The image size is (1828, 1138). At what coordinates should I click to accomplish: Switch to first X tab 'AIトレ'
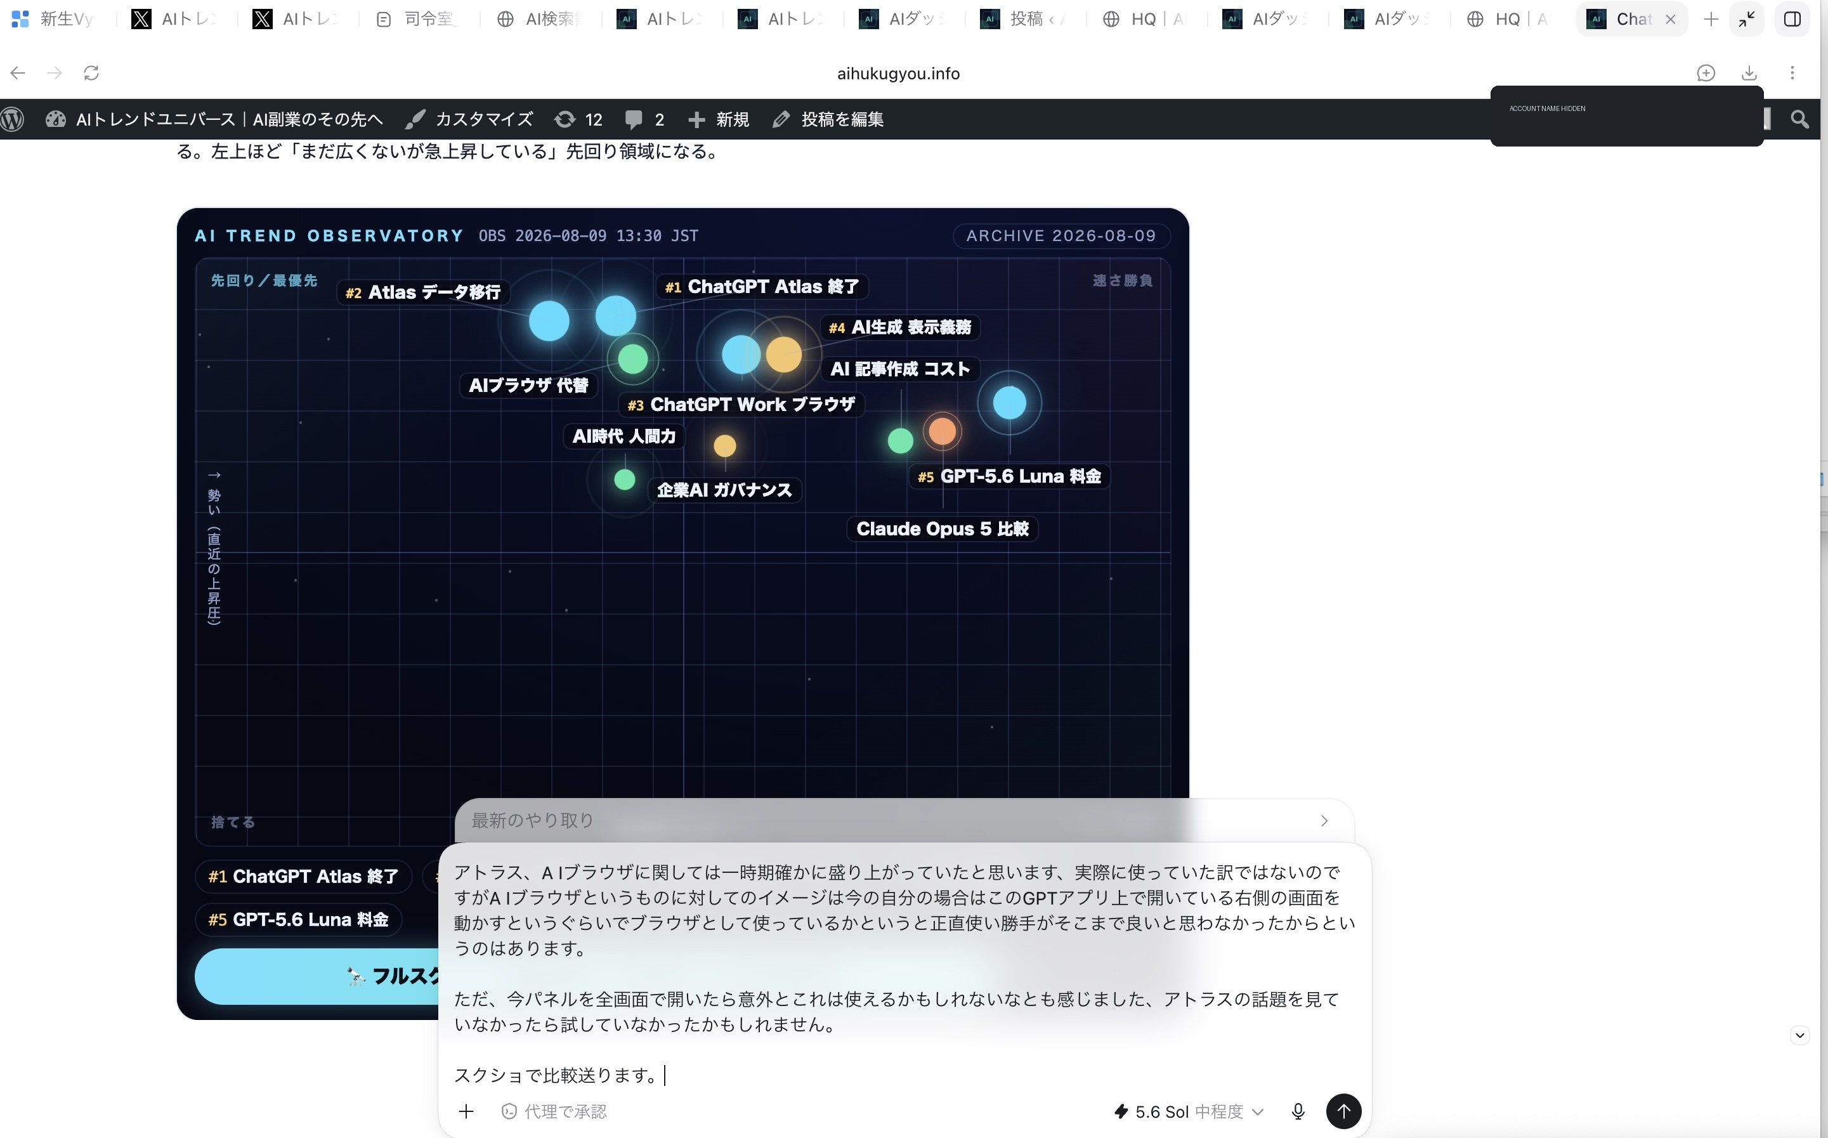(x=173, y=19)
